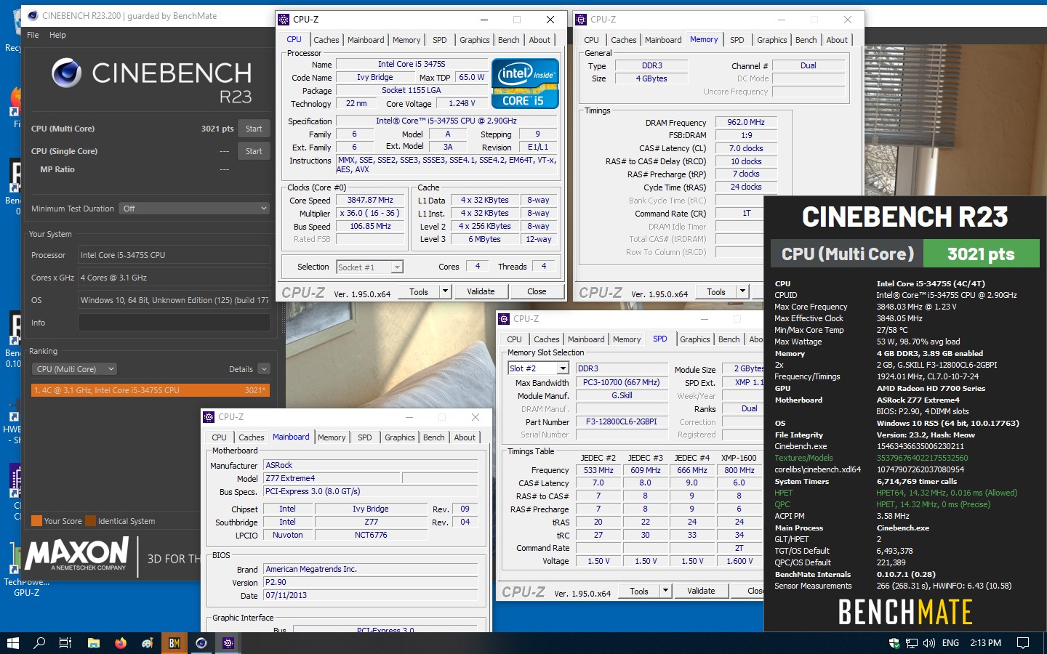Click BIOS Date 07/11/2013 field
1047x654 pixels.
pos(371,595)
